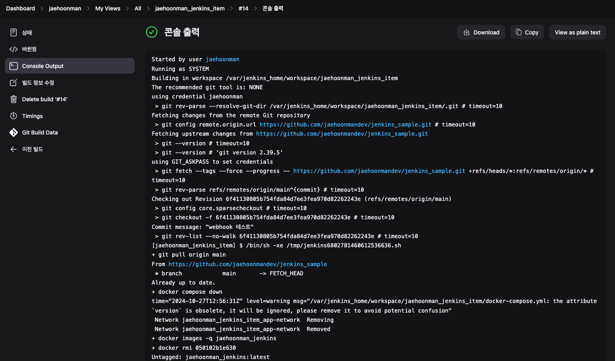Open 빌드 정보 수정 in sidebar

(70, 82)
